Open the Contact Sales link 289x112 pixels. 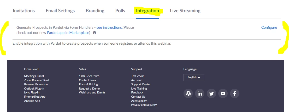point(87,80)
